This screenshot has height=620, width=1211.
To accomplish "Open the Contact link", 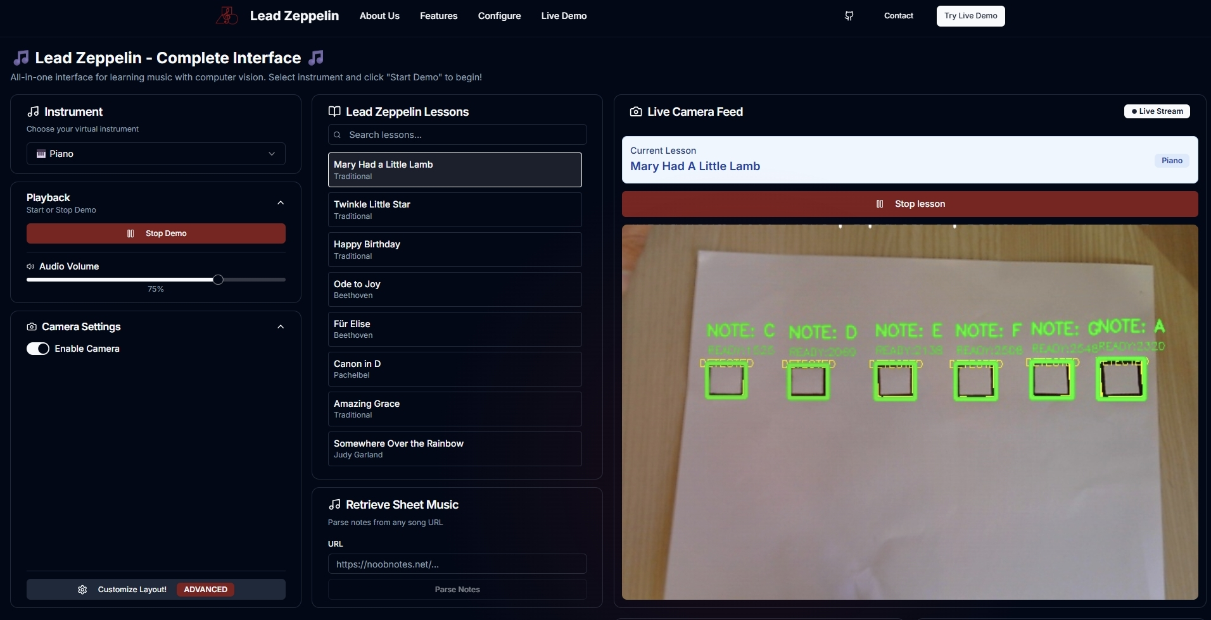I will click(x=898, y=16).
